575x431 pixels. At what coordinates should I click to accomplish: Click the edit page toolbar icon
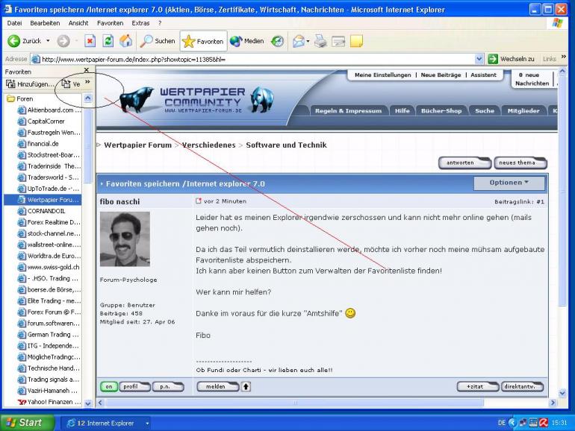338,41
